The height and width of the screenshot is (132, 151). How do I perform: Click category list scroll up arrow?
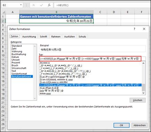(35, 46)
